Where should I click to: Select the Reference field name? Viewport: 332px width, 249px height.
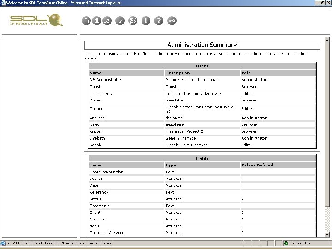(x=99, y=192)
